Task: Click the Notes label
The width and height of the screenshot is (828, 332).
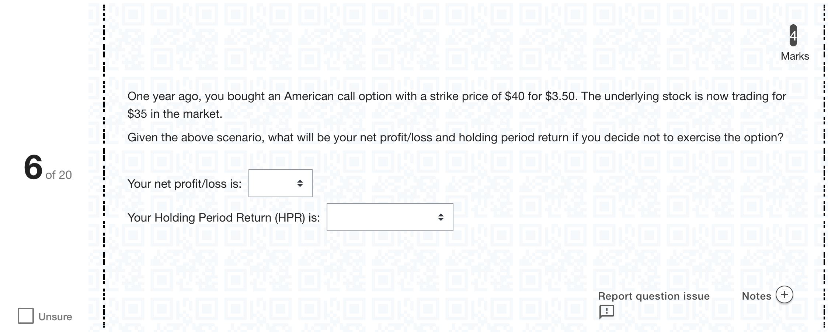Action: [x=756, y=296]
